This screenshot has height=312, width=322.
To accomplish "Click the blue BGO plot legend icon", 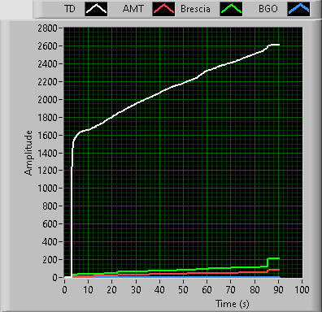I will [298, 9].
